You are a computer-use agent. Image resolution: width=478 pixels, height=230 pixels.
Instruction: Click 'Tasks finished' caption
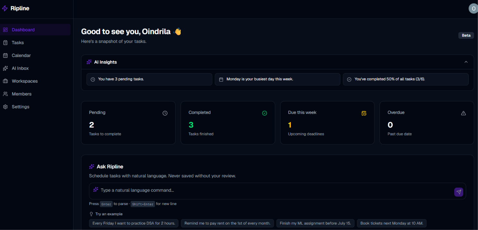[x=201, y=134]
